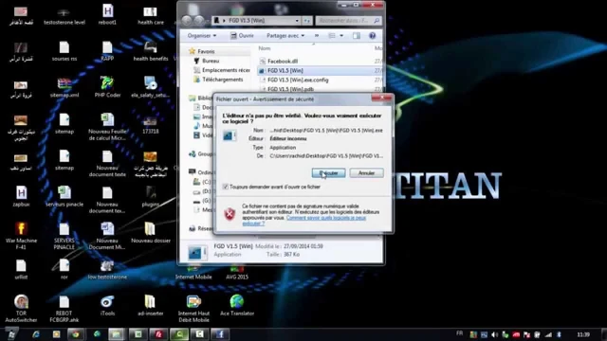Image resolution: width=607 pixels, height=341 pixels.
Task: Click the ela_salaty_setu... installer icon
Action: pyautogui.click(x=151, y=87)
